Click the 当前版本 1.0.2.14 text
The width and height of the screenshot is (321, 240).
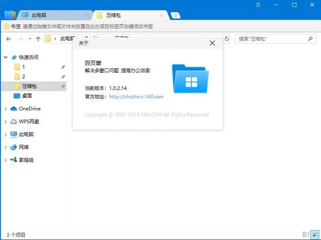point(106,88)
